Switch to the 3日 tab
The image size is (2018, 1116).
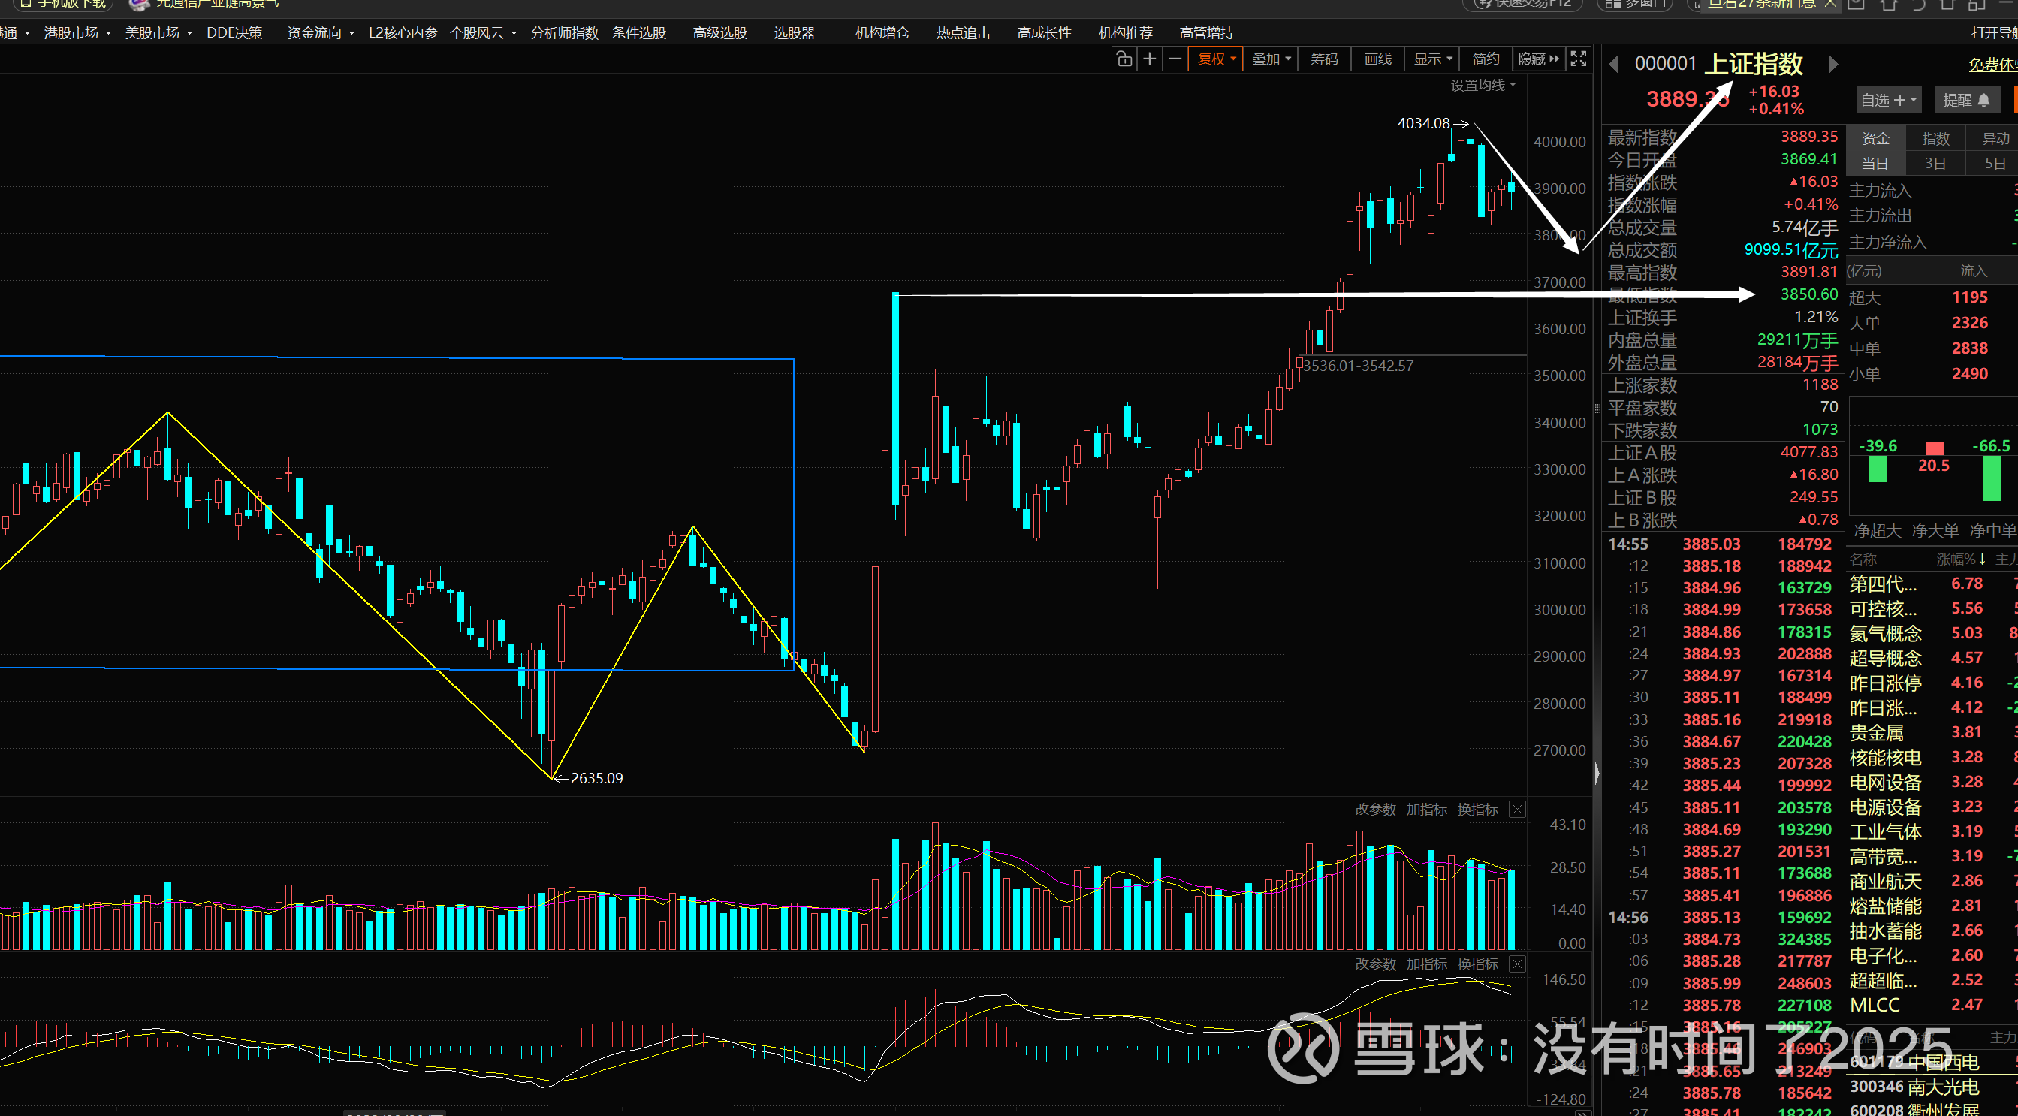point(1935,164)
